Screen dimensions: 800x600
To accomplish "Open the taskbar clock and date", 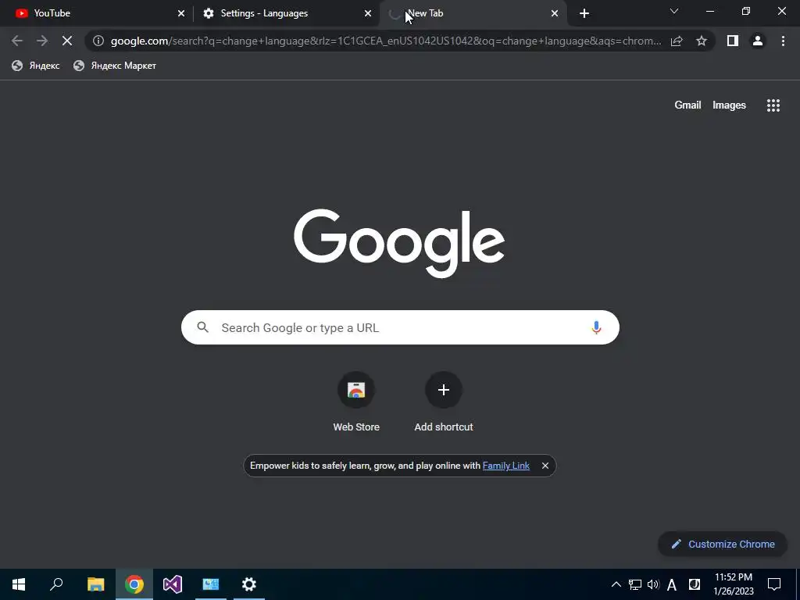I will pyautogui.click(x=733, y=584).
